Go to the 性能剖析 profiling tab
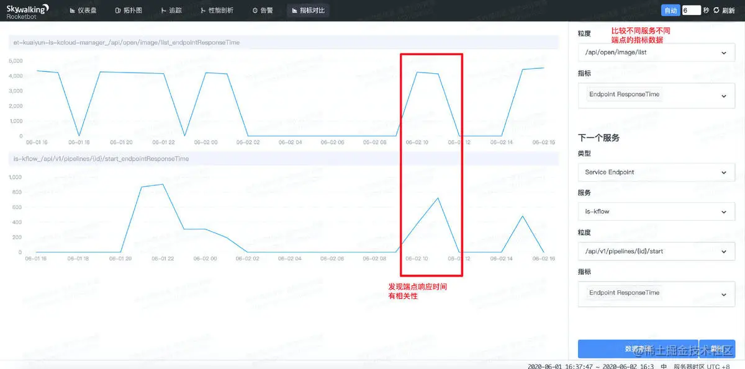Screen dimensions: 745x369 click(217, 11)
